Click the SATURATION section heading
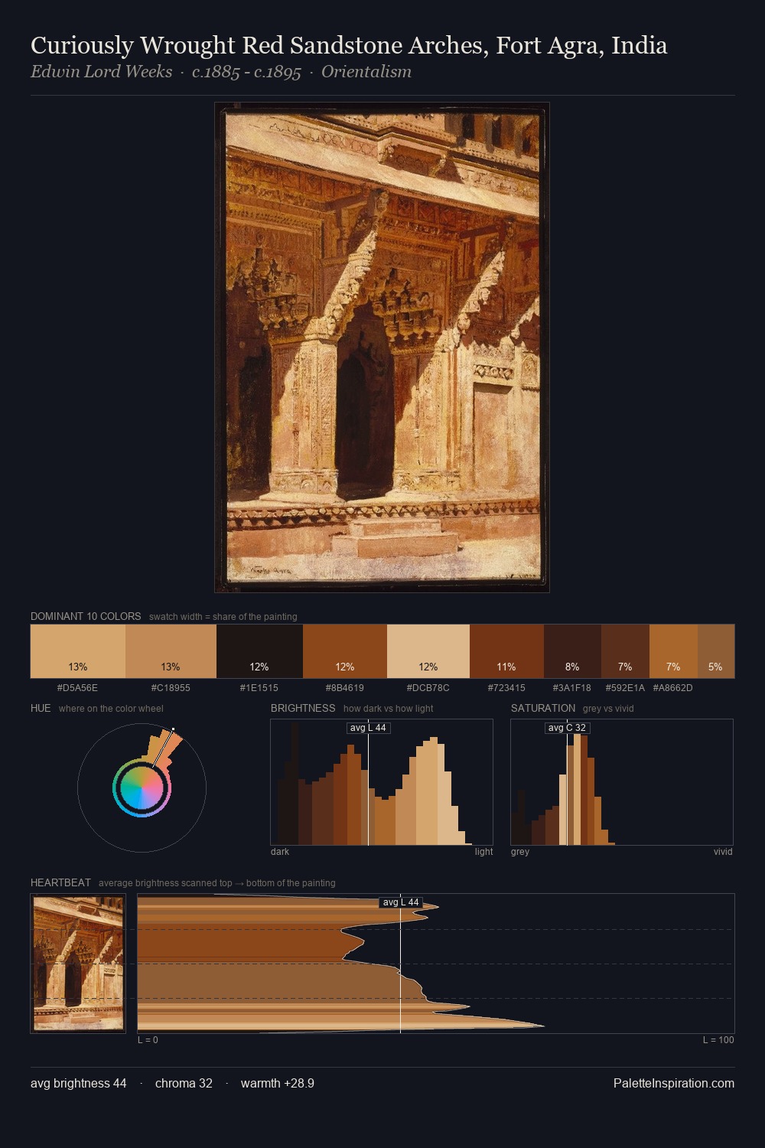Viewport: 765px width, 1148px height. tap(543, 708)
